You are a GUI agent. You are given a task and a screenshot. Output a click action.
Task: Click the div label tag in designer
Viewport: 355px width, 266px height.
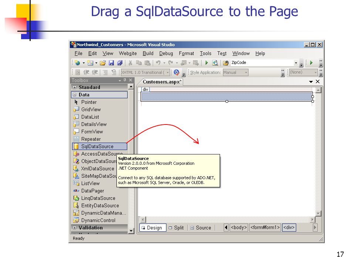pos(145,89)
